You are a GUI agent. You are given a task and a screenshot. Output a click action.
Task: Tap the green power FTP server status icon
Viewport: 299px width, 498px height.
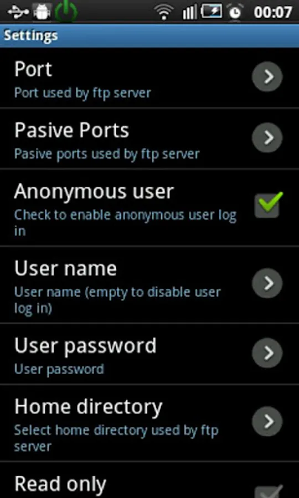(66, 12)
